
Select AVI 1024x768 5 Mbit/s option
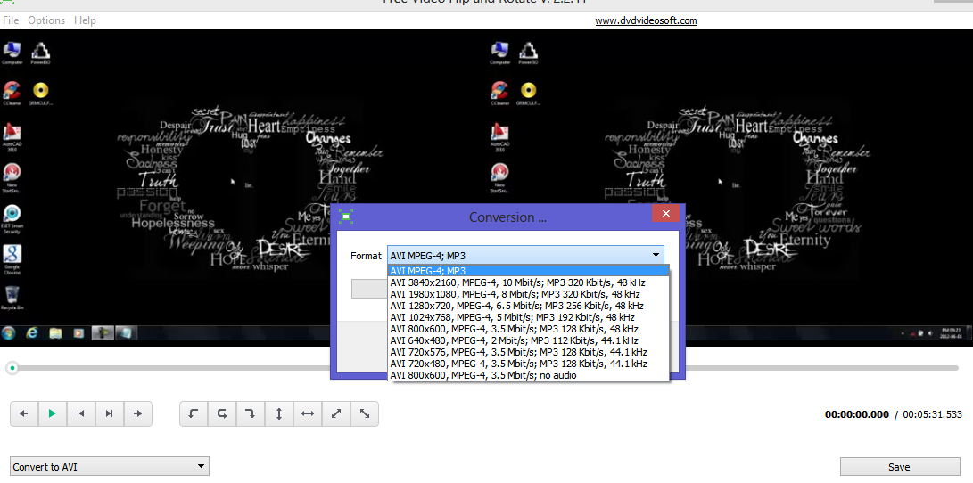click(528, 317)
